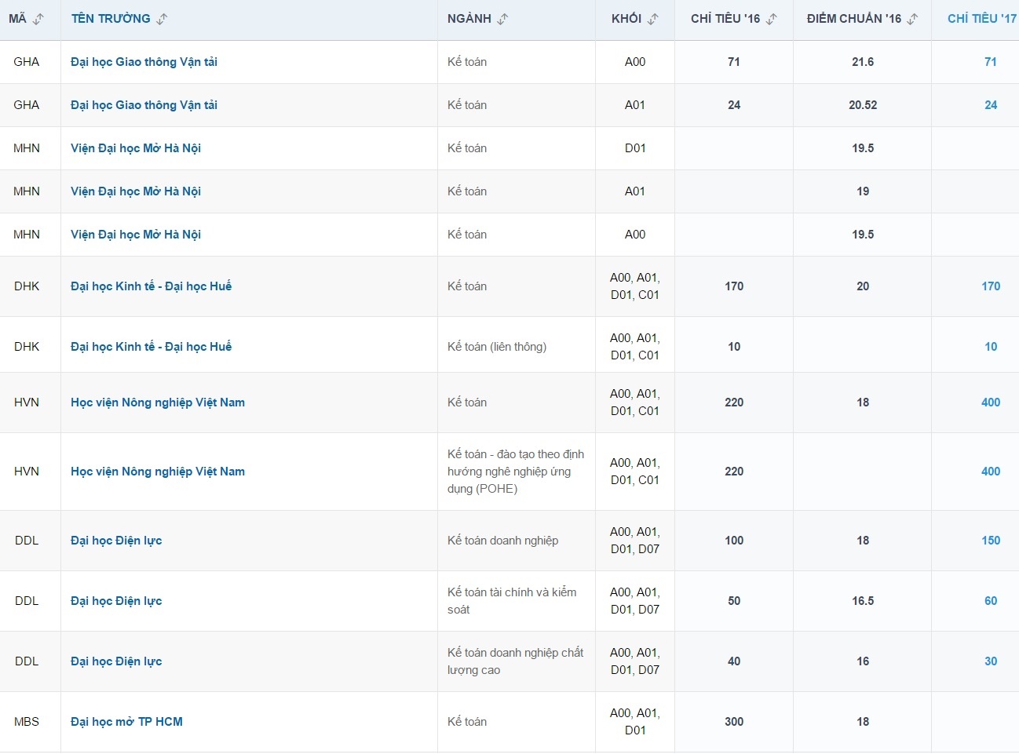Open Đại học Kinh tế Huế in liên thông row
The width and height of the screenshot is (1019, 754).
click(x=151, y=347)
